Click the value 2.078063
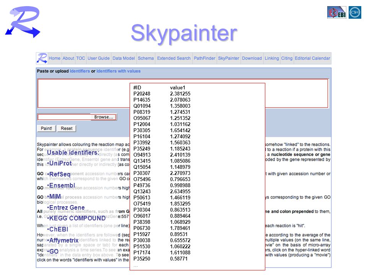 180,100
